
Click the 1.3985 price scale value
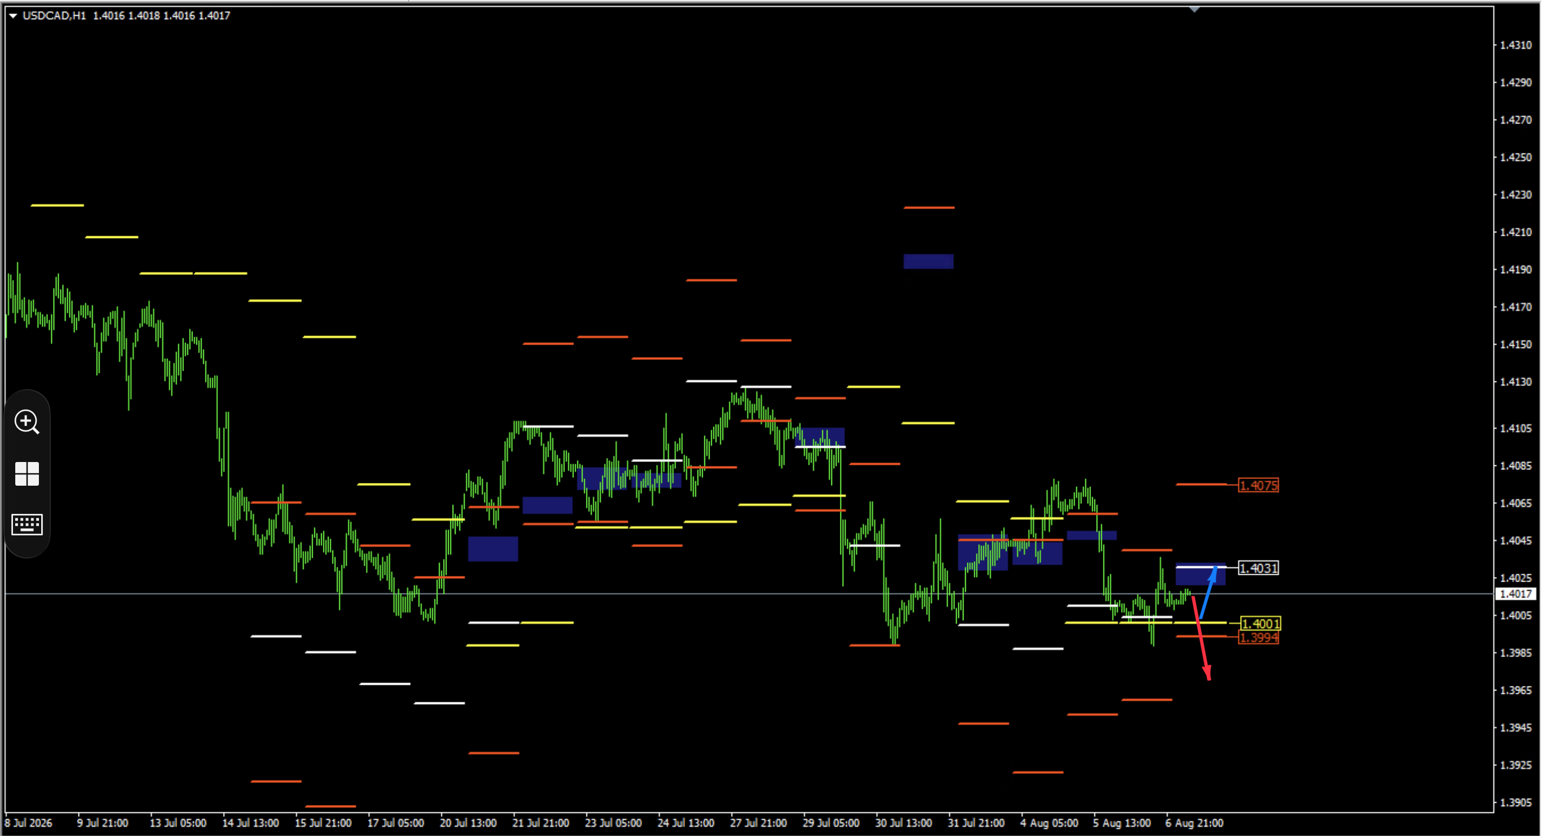pos(1515,653)
